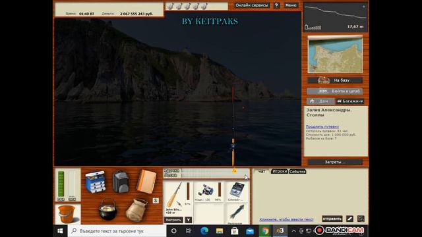This screenshot has width=422, height=237.
Task: Switch to the События tab
Action: pos(297,171)
